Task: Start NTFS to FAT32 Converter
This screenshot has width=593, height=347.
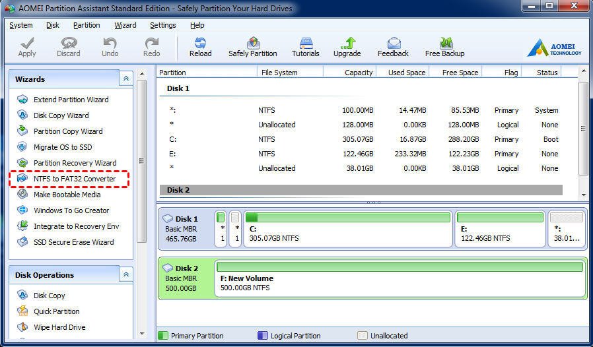Action: 75,179
